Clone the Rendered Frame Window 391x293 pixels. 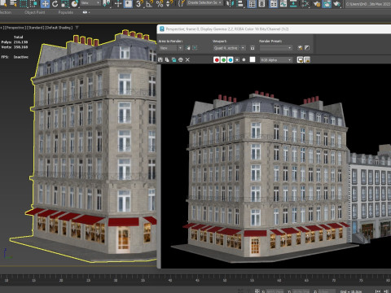174,59
